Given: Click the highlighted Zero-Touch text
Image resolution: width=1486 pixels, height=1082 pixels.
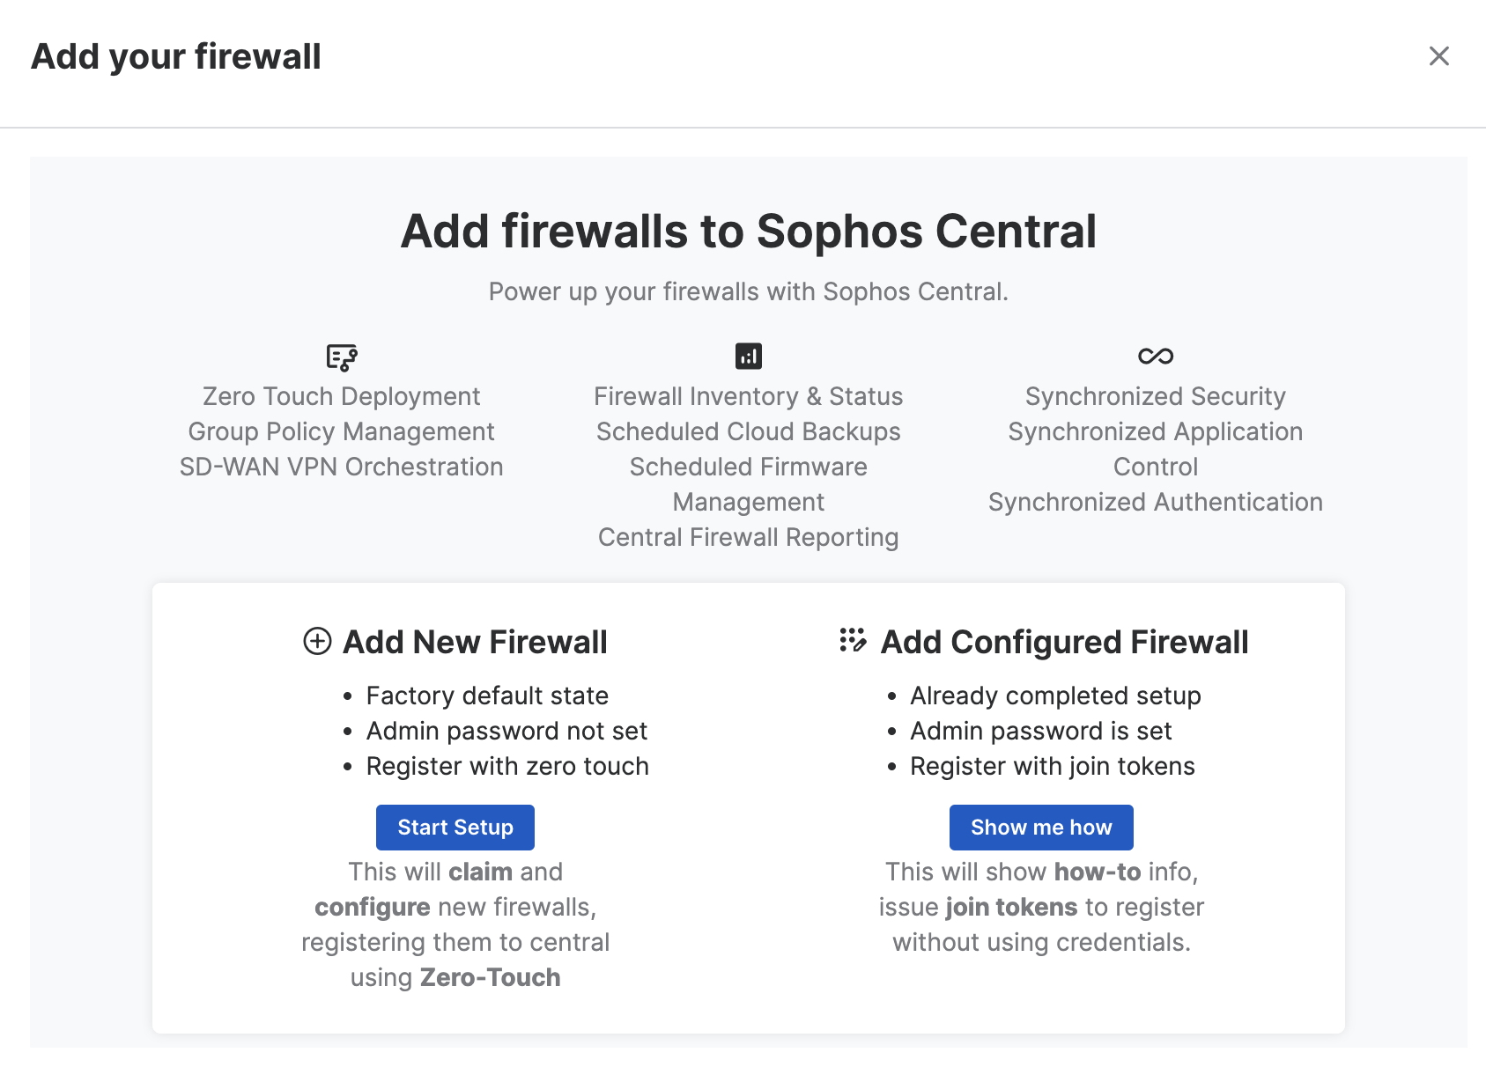Looking at the screenshot, I should tap(491, 976).
